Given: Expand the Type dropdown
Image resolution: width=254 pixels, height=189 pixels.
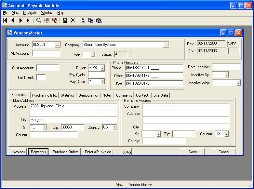Looking at the screenshot, I should pyautogui.click(x=93, y=54).
